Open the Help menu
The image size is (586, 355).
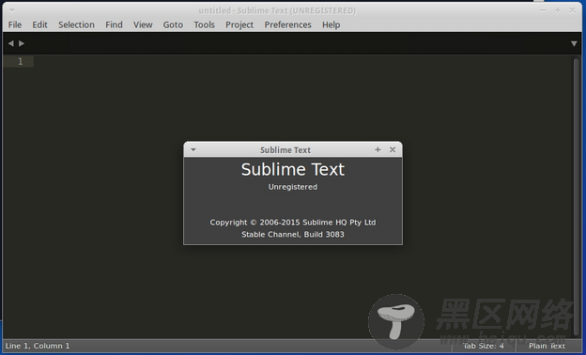332,24
